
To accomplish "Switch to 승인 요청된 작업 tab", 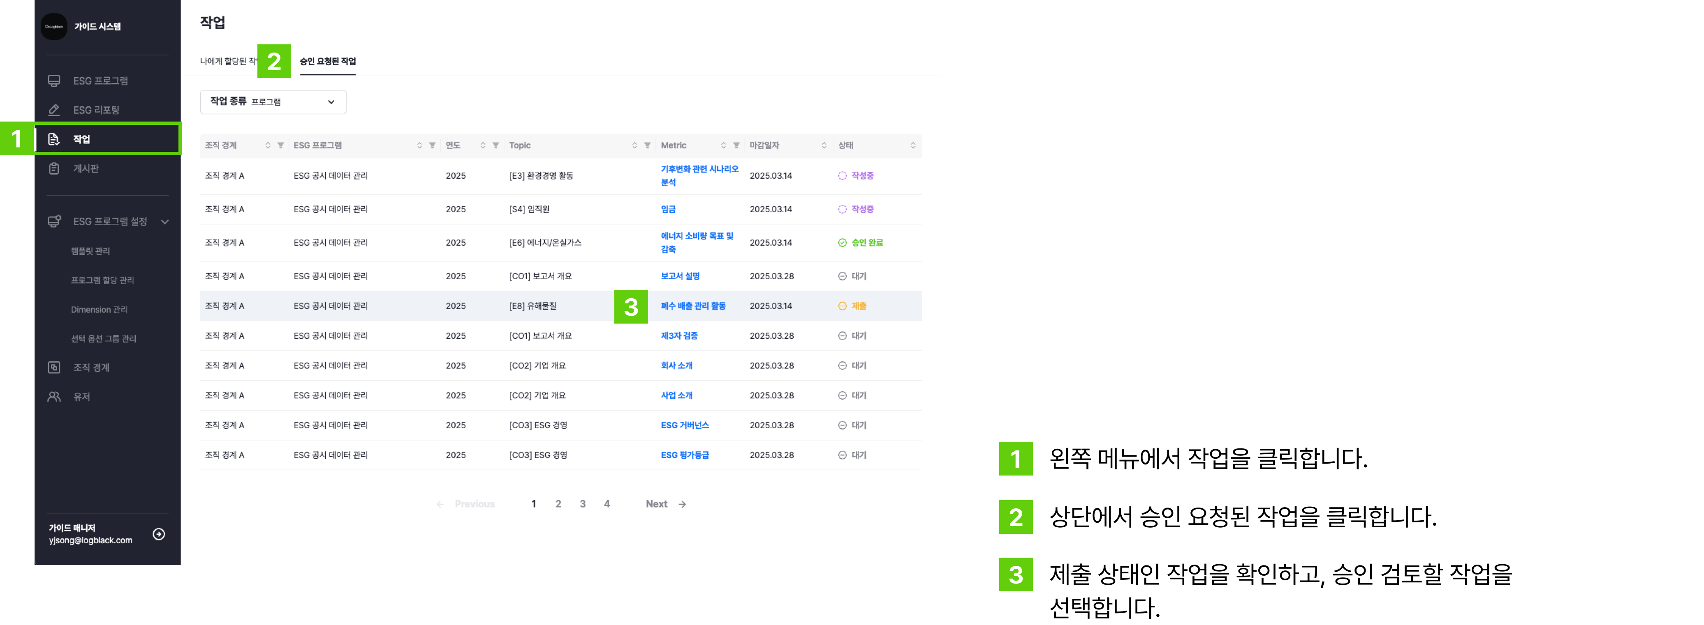I will (327, 62).
